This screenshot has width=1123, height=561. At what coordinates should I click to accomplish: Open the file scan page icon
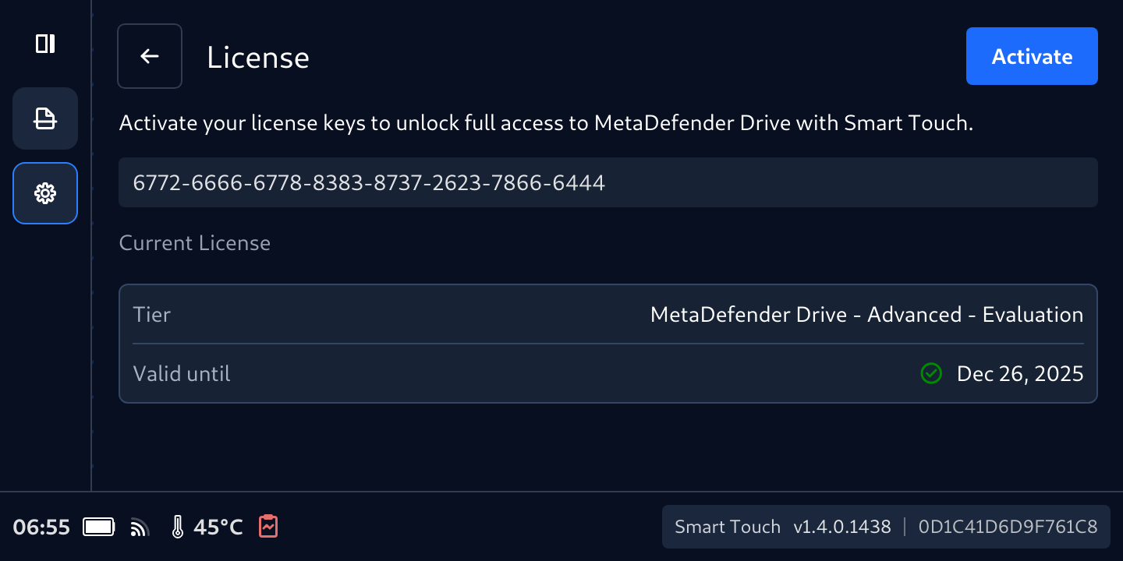click(45, 118)
